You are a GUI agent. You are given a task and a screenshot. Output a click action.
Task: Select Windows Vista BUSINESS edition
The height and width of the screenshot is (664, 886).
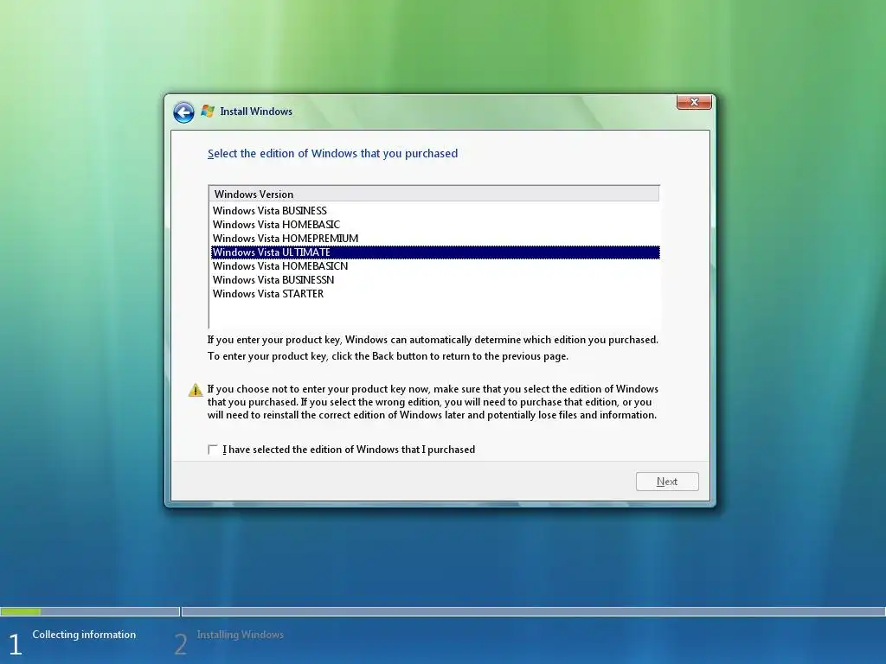click(x=435, y=211)
